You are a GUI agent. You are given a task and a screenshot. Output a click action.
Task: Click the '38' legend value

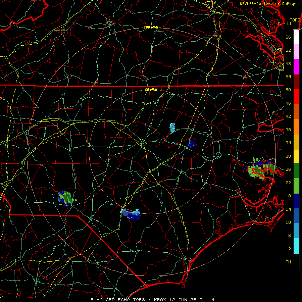tap(288, 130)
